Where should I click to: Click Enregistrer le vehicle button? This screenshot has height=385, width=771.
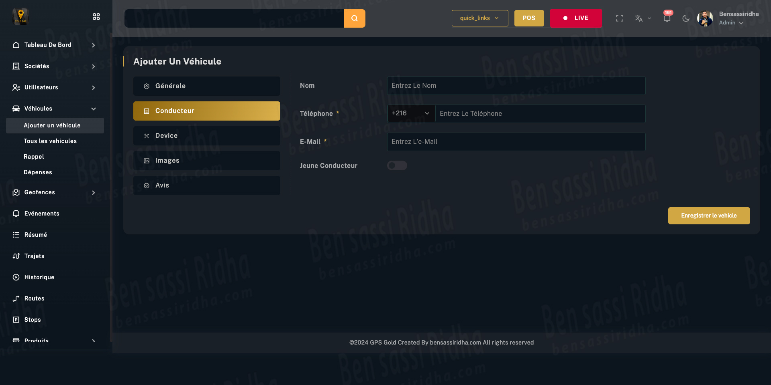[709, 216]
